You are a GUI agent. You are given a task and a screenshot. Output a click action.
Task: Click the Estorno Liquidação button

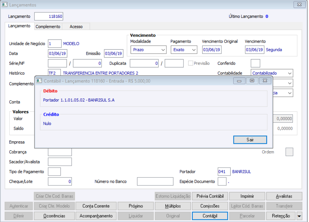173,196
